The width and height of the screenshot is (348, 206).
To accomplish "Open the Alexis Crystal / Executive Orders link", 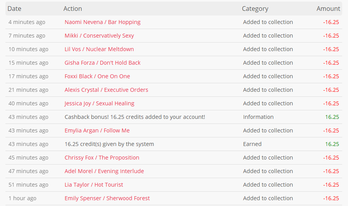I will pos(106,90).
